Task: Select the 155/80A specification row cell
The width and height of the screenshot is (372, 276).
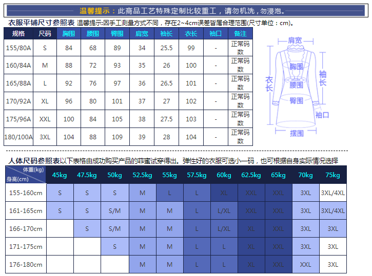Action: pyautogui.click(x=18, y=48)
